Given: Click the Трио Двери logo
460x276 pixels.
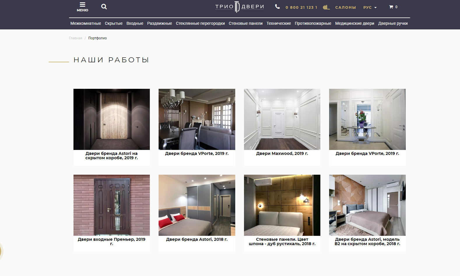Looking at the screenshot, I should point(239,7).
